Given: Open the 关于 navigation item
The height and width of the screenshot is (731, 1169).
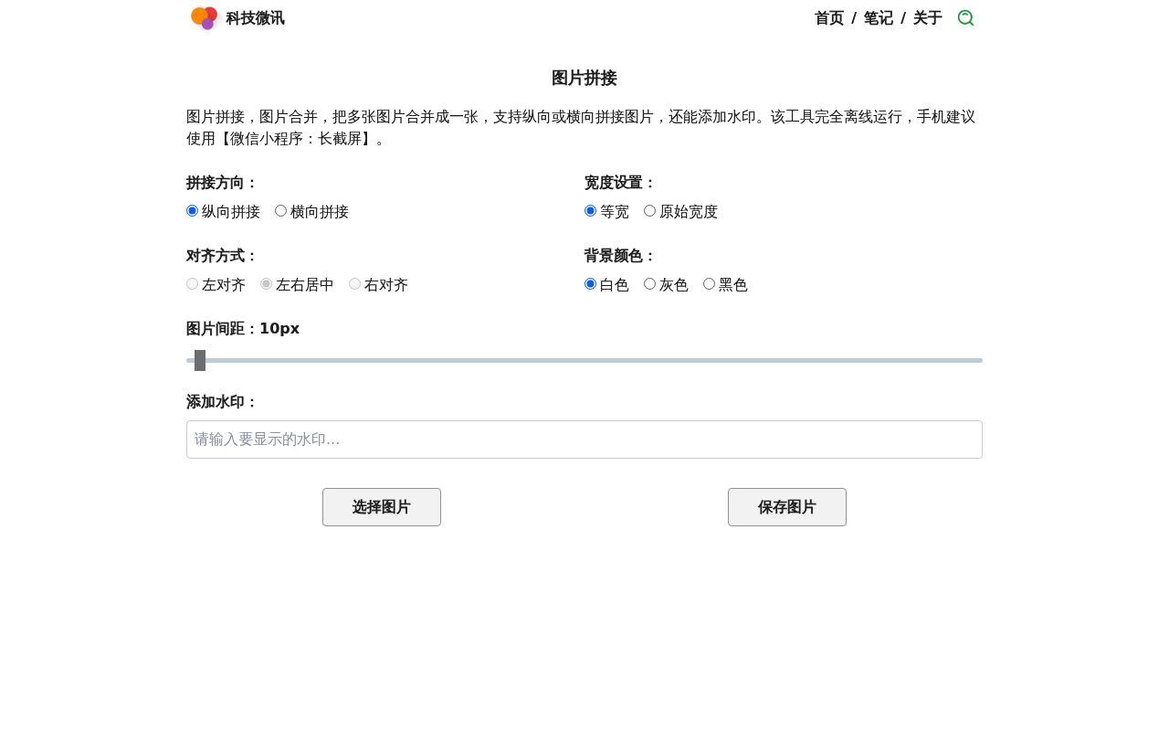Looking at the screenshot, I should pos(928,18).
